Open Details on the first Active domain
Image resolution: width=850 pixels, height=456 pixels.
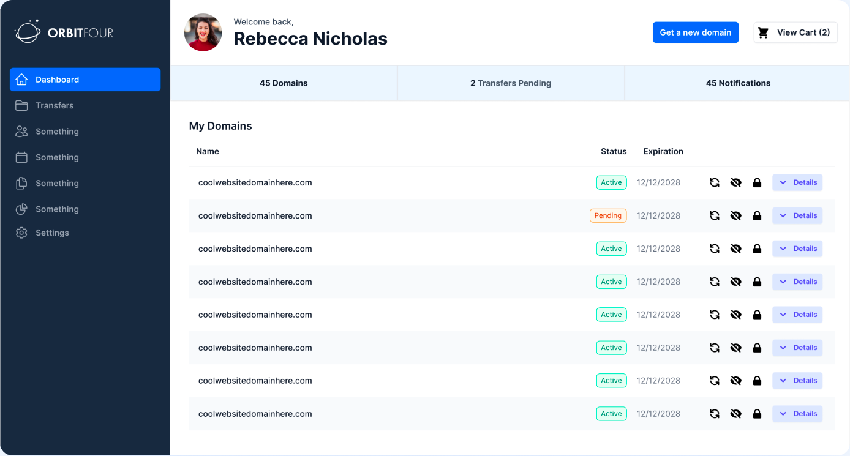(x=797, y=182)
